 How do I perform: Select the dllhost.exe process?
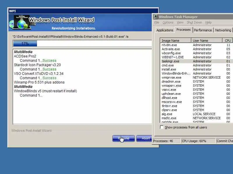[x=196, y=98]
